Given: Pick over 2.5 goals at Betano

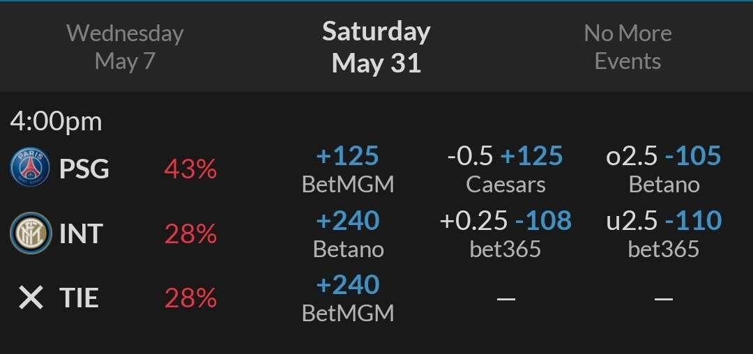Looking at the screenshot, I should 664,169.
